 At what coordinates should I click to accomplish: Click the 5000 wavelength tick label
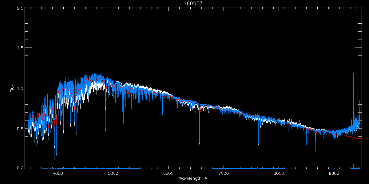(113, 174)
